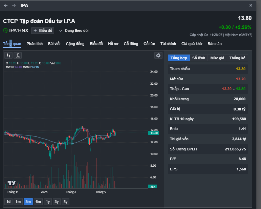The width and height of the screenshot is (261, 209).
Task: Set chart range to 1m
Action: pyautogui.click(x=18, y=202)
